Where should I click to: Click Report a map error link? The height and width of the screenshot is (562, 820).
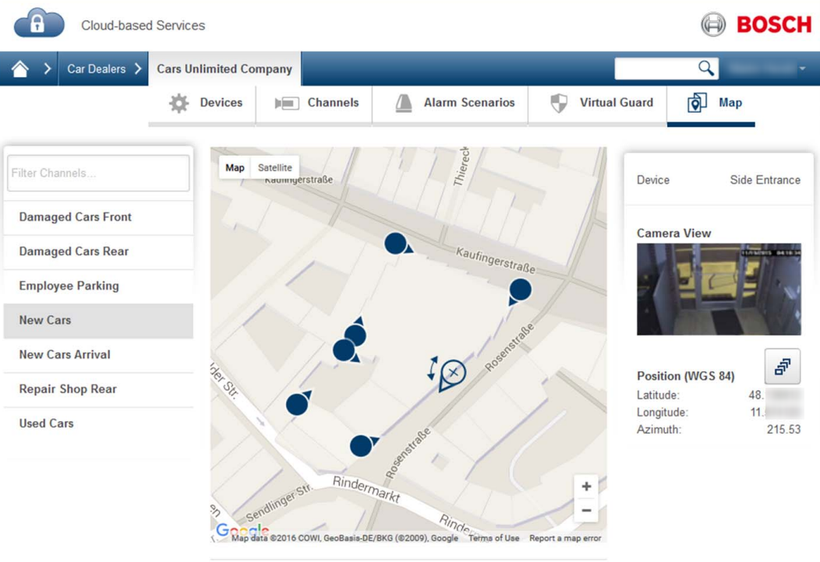click(565, 538)
